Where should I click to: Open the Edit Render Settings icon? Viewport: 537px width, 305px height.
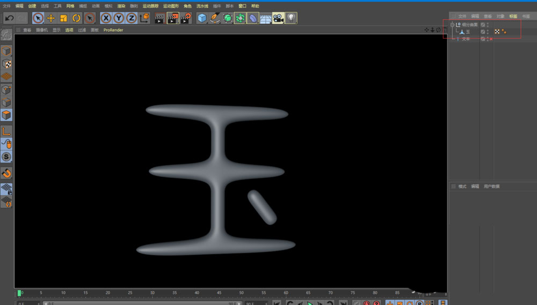point(186,18)
